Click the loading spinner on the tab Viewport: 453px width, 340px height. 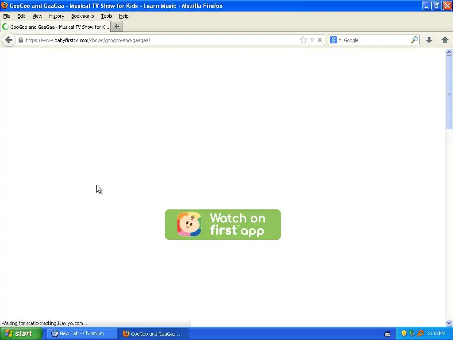(5, 27)
